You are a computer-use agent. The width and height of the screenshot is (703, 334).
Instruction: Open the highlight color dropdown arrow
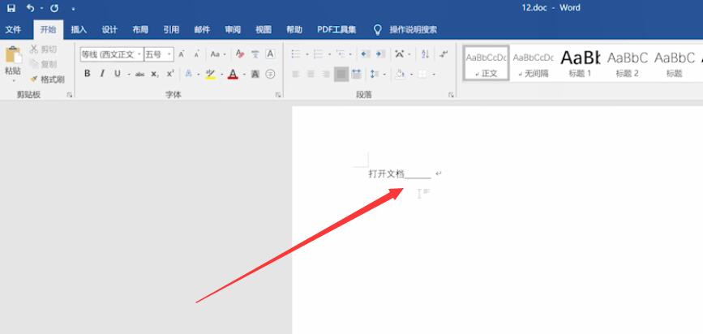coord(221,75)
